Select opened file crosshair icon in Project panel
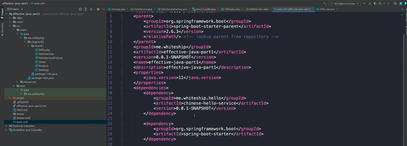The height and width of the screenshot is (146, 407). [80, 9]
